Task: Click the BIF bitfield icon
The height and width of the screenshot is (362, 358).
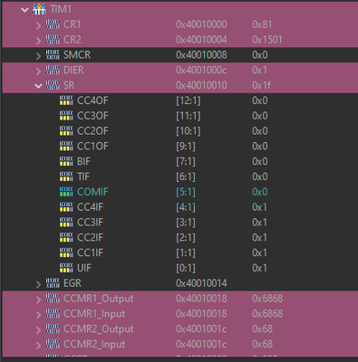Action: click(66, 161)
